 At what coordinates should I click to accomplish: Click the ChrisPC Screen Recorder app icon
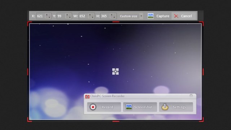[x=87, y=96]
